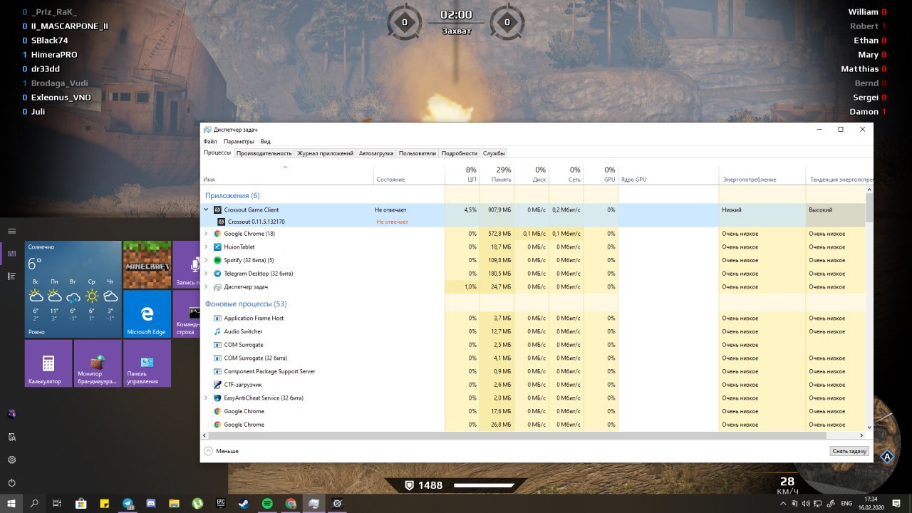The width and height of the screenshot is (912, 513).
Task: Expand the Google Chrome (18) process group
Action: click(207, 234)
